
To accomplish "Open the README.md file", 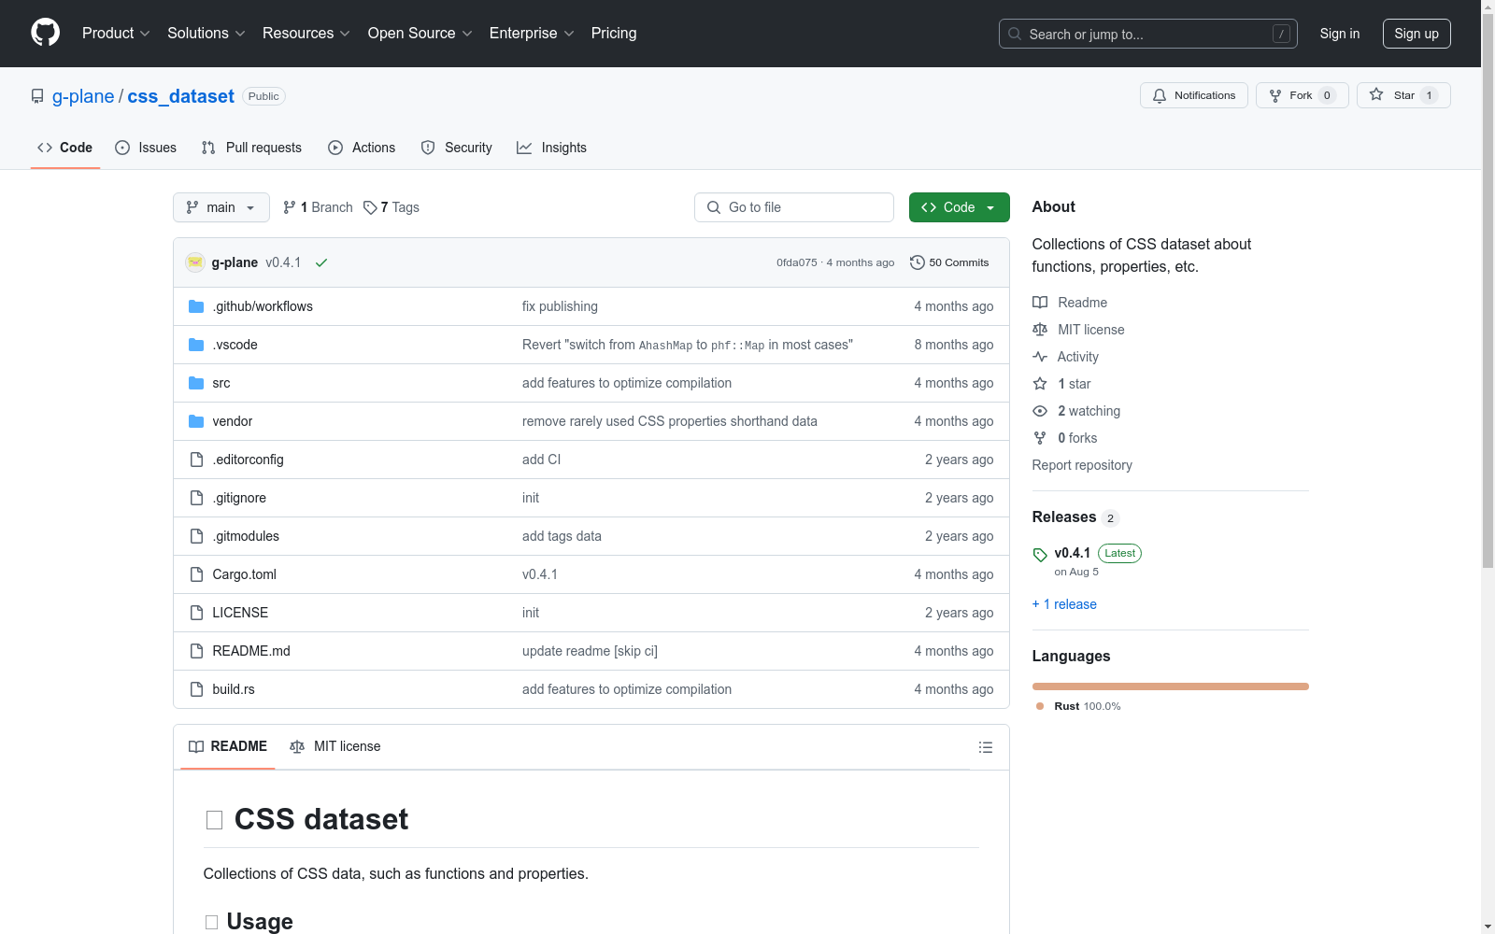I will (251, 651).
